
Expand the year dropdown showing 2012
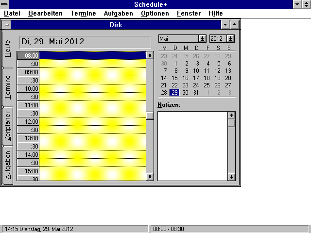(x=230, y=38)
